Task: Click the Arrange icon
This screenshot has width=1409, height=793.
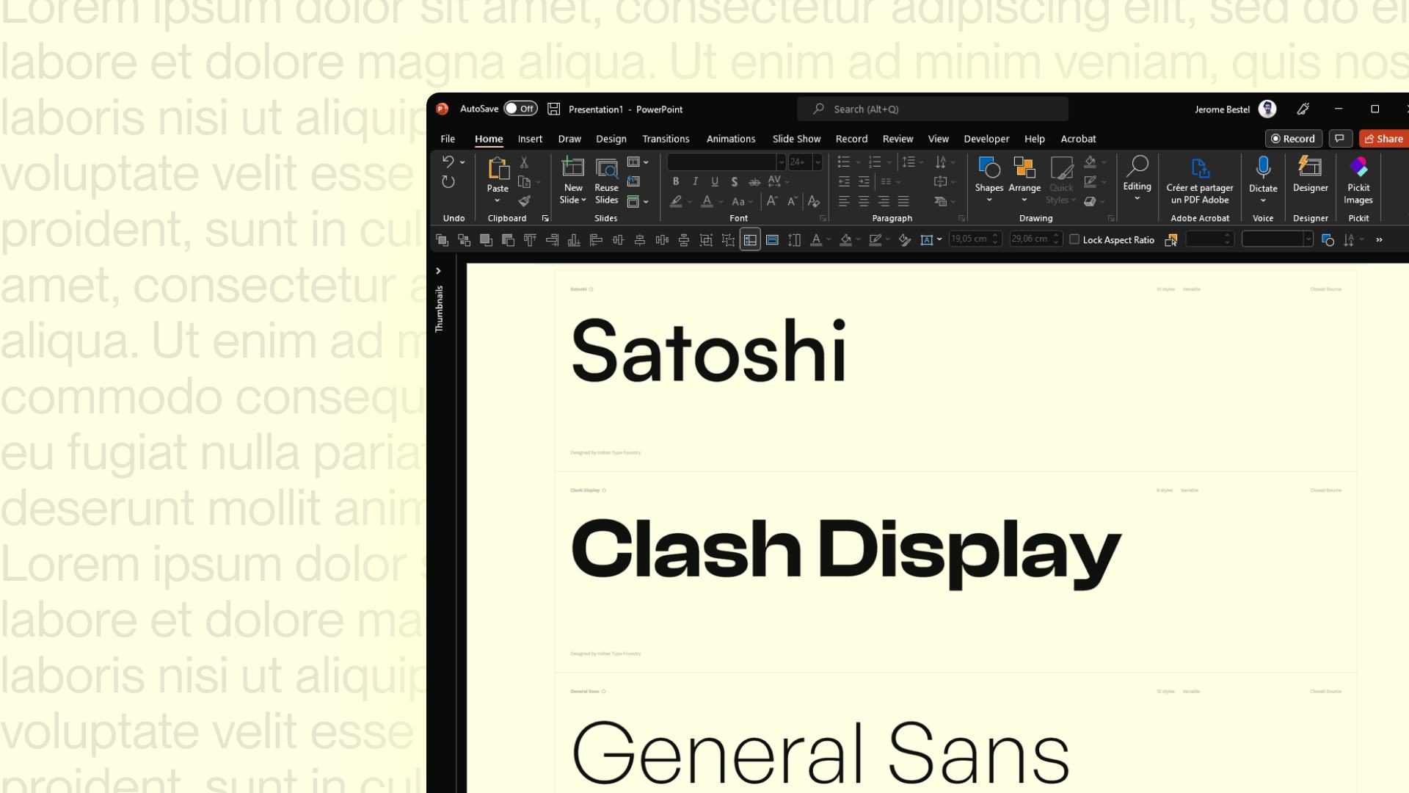Action: click(1024, 176)
